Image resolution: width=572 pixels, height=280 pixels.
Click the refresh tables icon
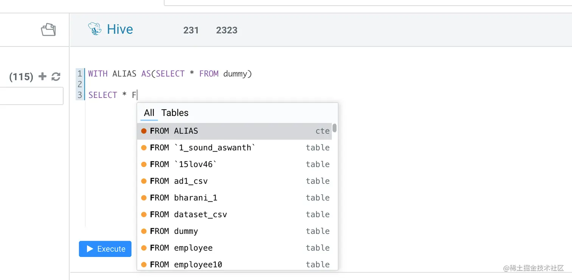click(x=56, y=77)
